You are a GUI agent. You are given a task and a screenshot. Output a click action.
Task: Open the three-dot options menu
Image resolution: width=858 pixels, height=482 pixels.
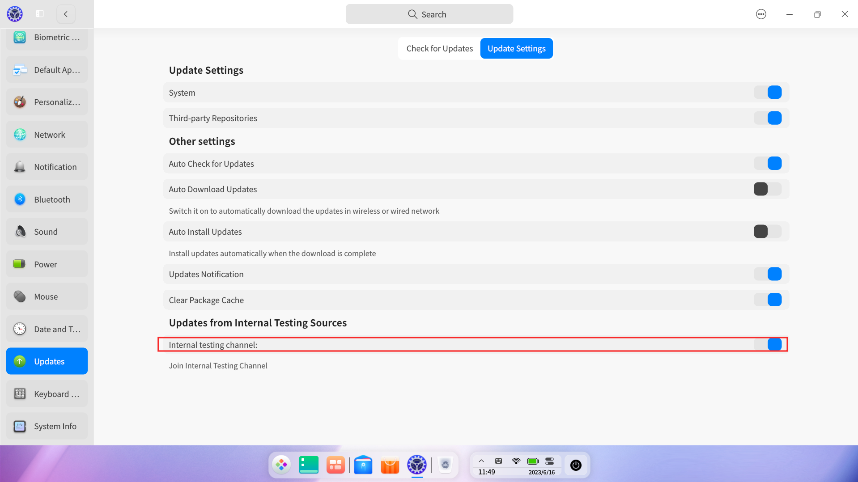tap(761, 14)
